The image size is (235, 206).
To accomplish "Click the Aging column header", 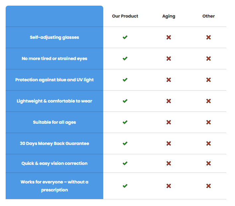I will 169,16.
